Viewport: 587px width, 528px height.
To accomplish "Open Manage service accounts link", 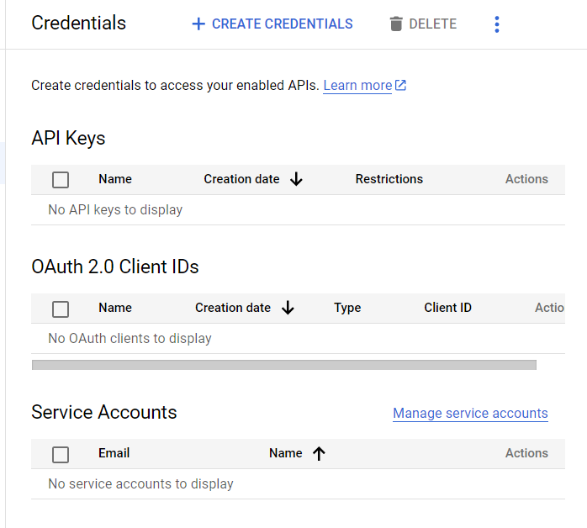I will tap(470, 413).
